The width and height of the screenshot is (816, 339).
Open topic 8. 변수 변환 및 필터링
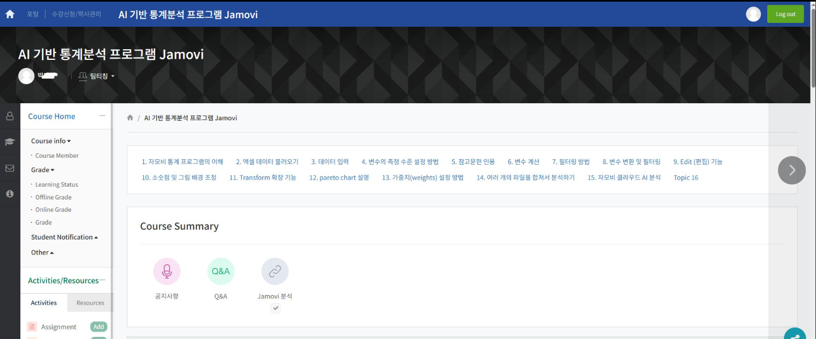click(x=631, y=161)
